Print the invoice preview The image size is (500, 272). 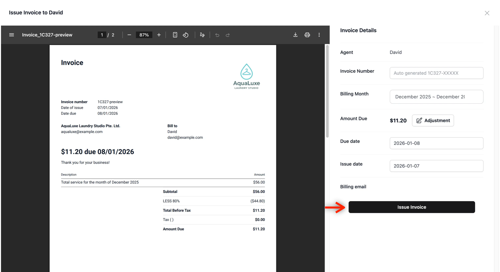pyautogui.click(x=307, y=35)
